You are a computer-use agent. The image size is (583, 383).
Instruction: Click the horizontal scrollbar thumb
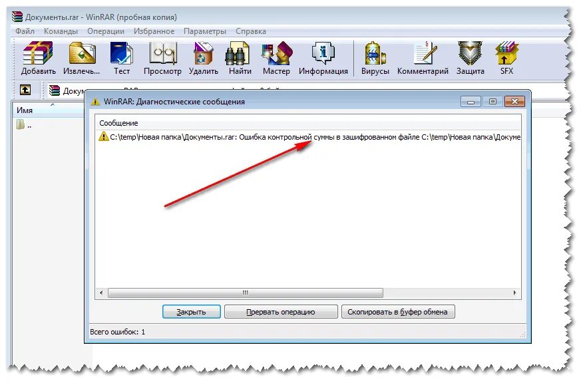246,293
